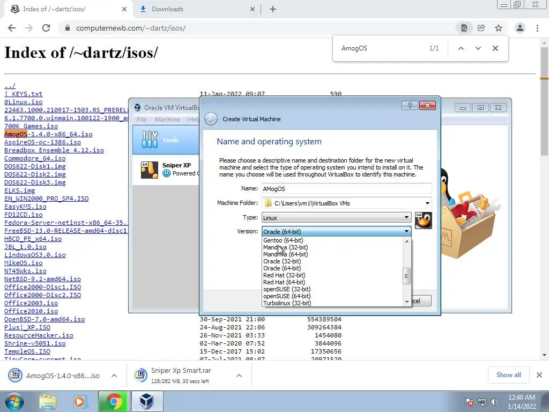This screenshot has width=549, height=412.
Task: Close the find bar
Action: pos(495,48)
